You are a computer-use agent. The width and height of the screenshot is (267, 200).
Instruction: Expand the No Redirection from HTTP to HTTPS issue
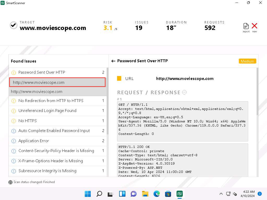(x=51, y=101)
